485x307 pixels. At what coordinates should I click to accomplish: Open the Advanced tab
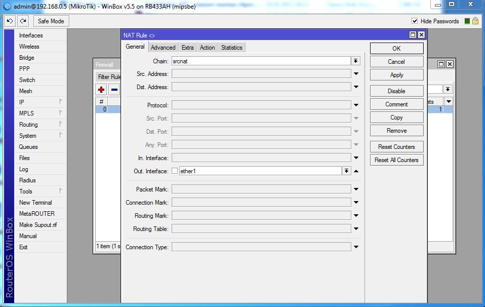point(163,48)
